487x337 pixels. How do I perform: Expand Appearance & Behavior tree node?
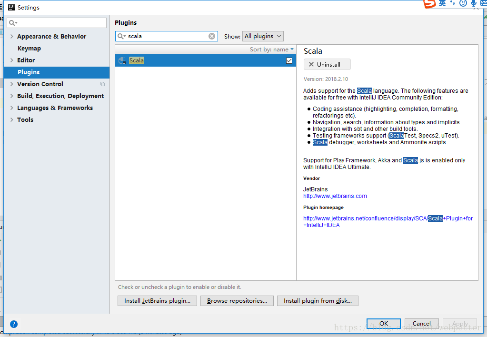12,36
